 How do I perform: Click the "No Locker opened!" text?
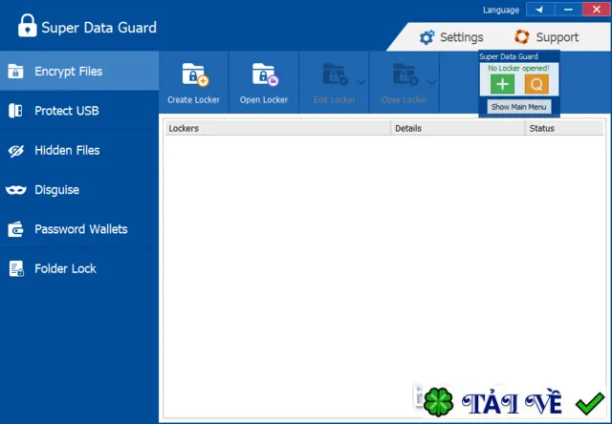518,68
